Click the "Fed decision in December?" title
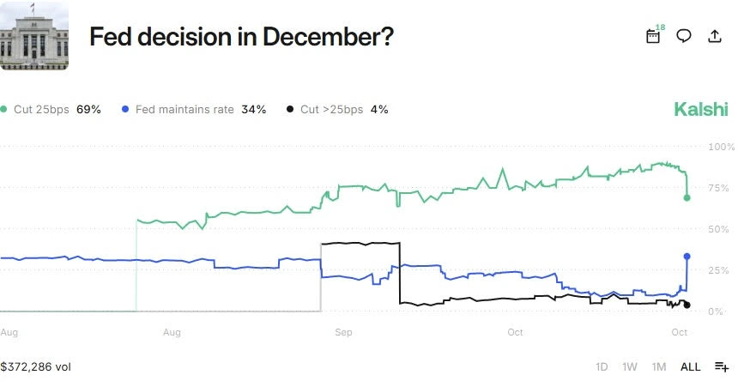Viewport: 738px width, 387px height. coord(241,37)
